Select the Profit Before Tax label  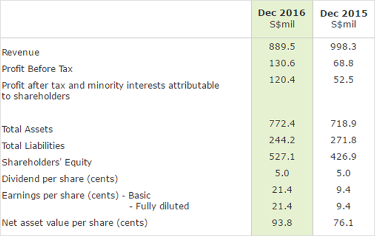39,69
